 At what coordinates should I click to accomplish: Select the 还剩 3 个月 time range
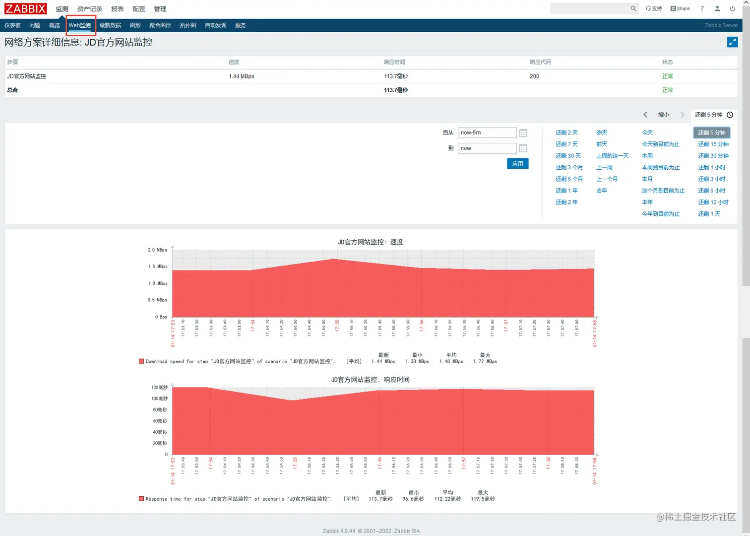click(569, 167)
